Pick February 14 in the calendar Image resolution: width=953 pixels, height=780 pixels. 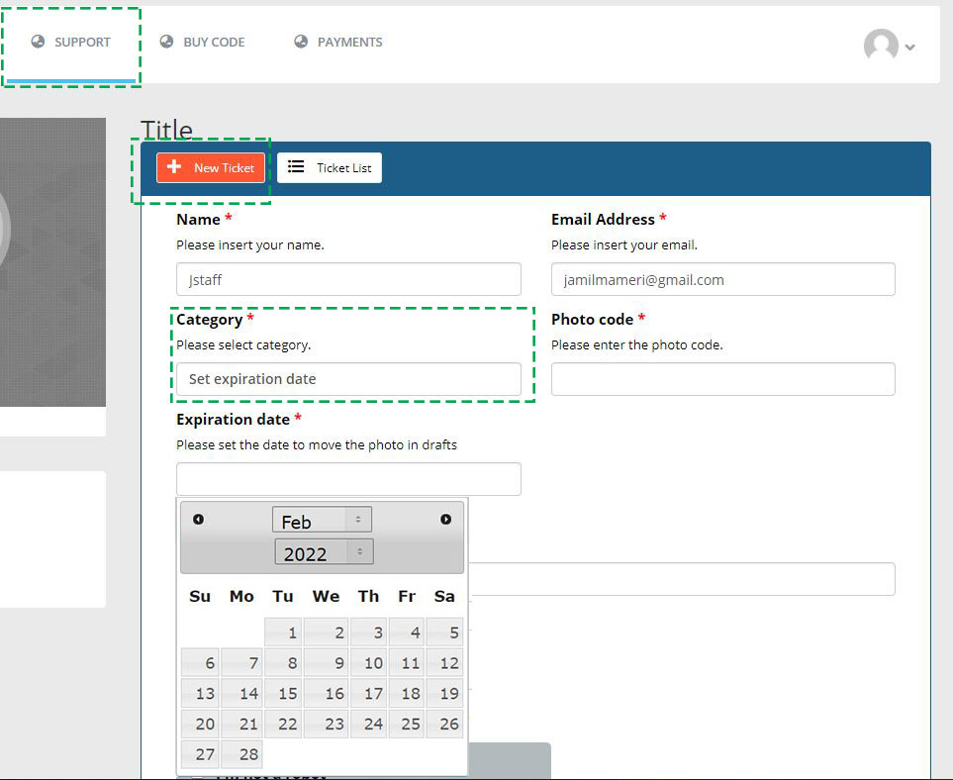[241, 694]
